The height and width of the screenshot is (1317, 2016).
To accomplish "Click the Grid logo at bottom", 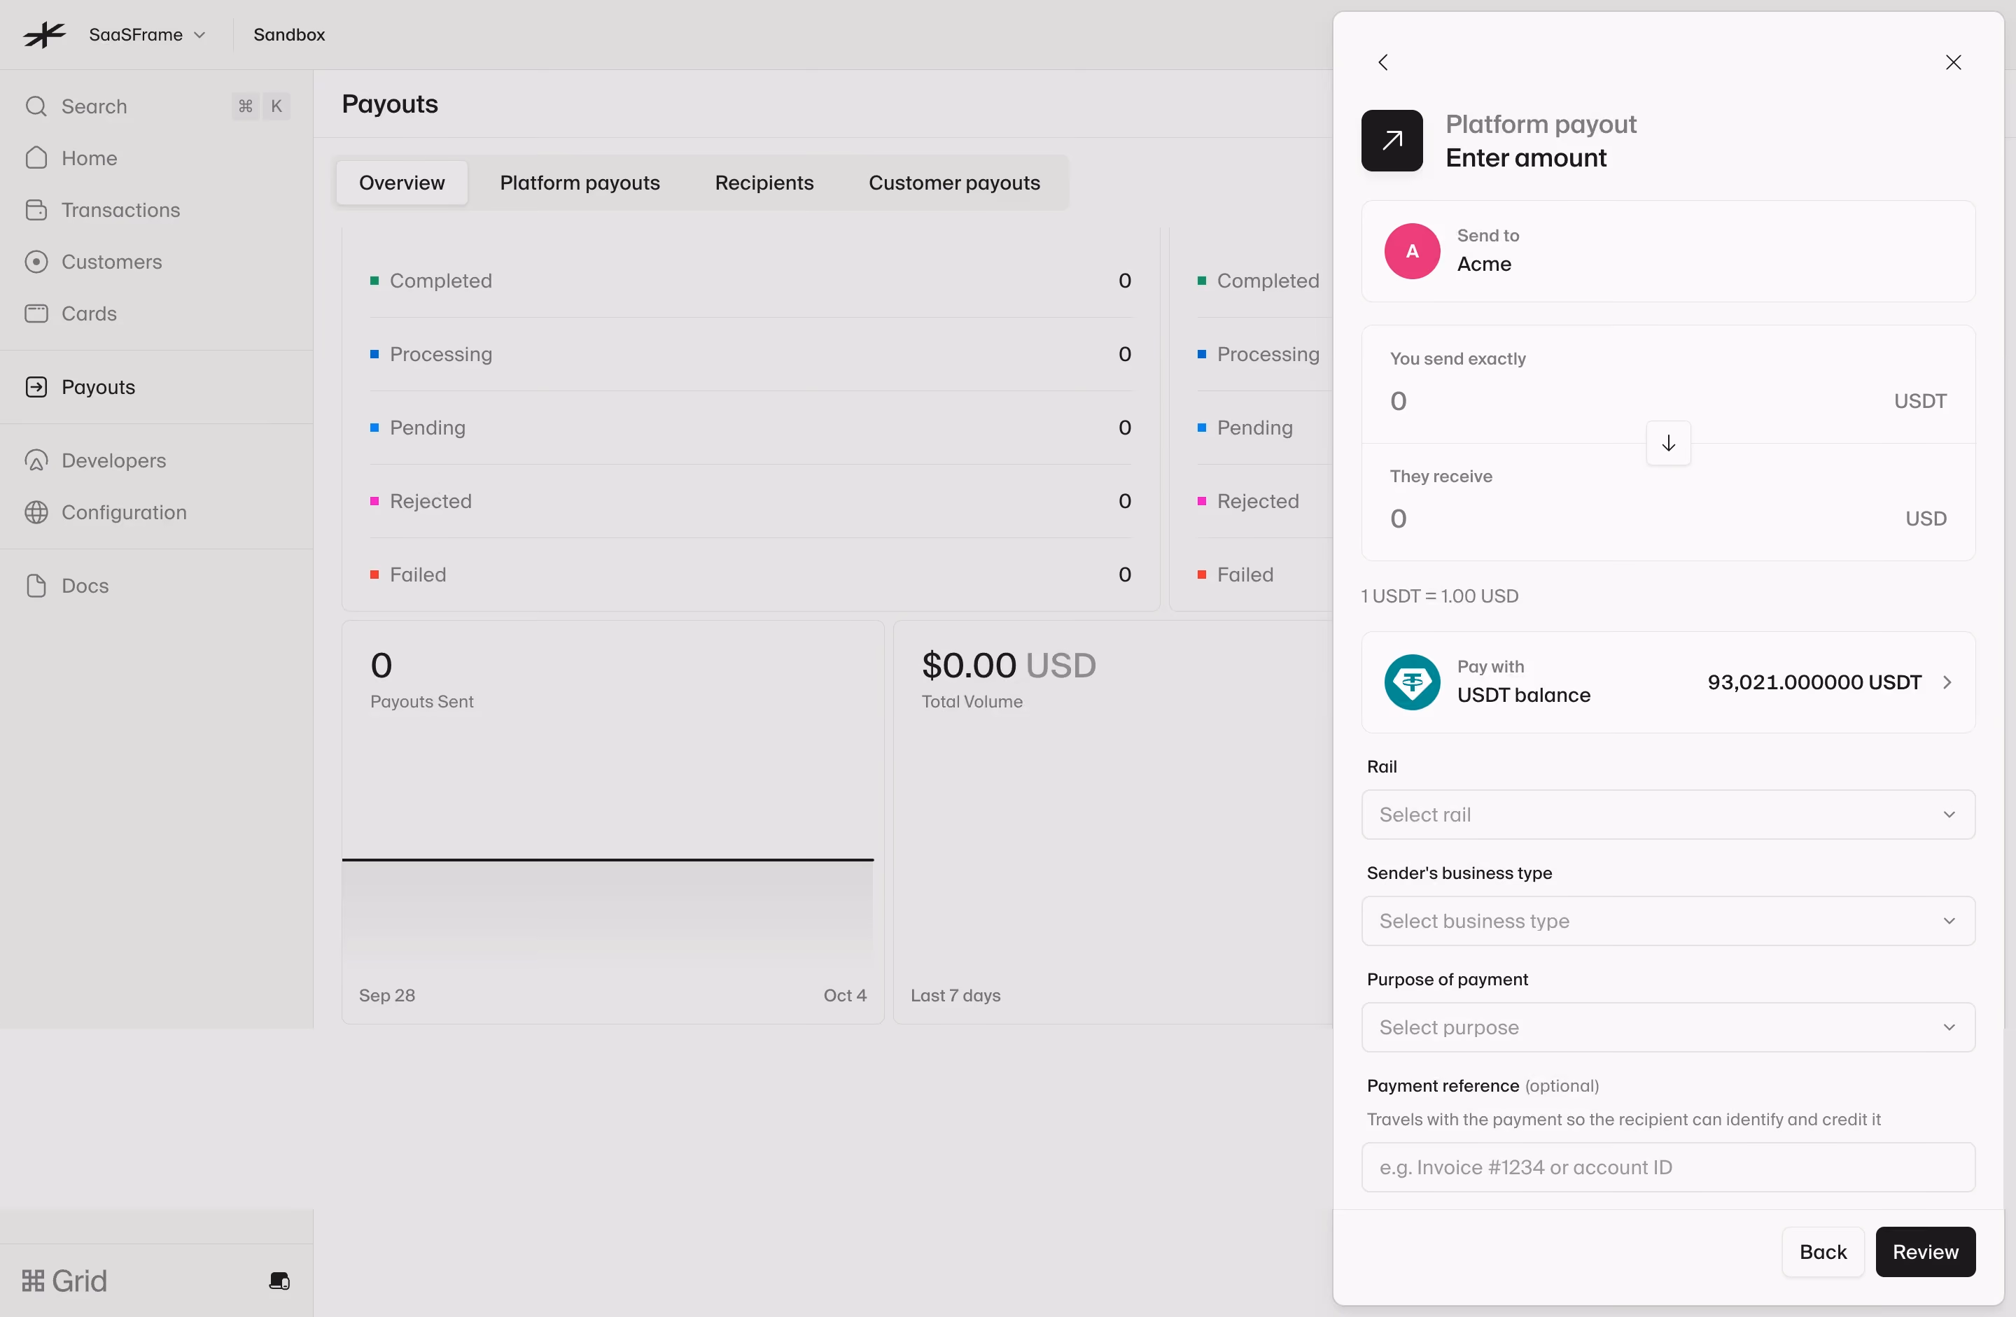I will (x=64, y=1281).
